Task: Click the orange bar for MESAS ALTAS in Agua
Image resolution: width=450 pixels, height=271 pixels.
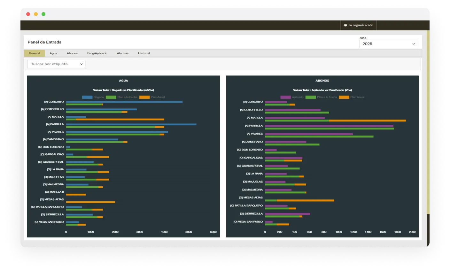Action: (x=90, y=202)
